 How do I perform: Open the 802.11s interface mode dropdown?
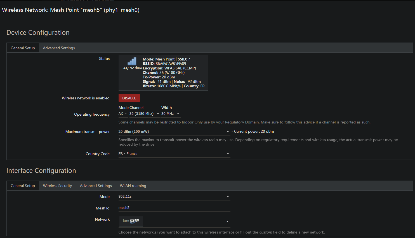(174, 197)
